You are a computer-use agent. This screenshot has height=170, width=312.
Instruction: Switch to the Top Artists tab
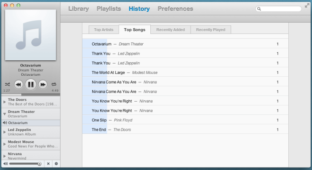tap(104, 30)
